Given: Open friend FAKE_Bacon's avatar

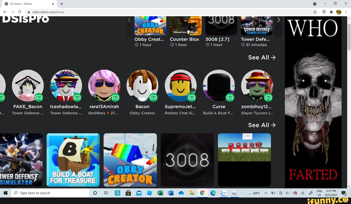Looking at the screenshot, I should click(x=28, y=85).
